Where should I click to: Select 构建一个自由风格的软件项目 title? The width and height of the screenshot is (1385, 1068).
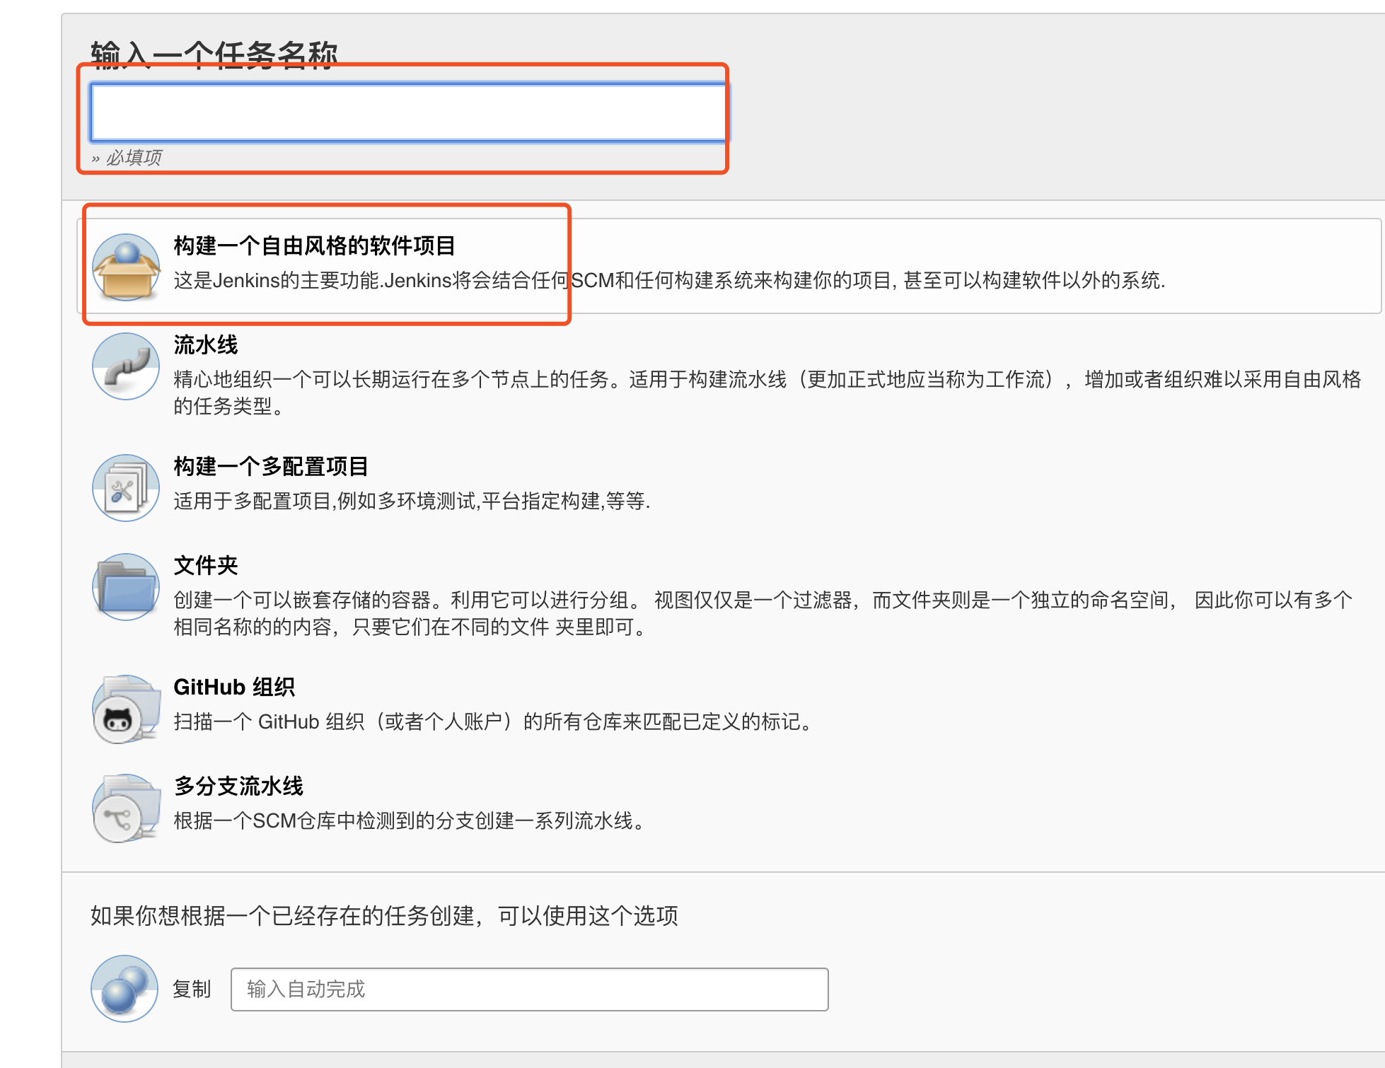pyautogui.click(x=314, y=246)
